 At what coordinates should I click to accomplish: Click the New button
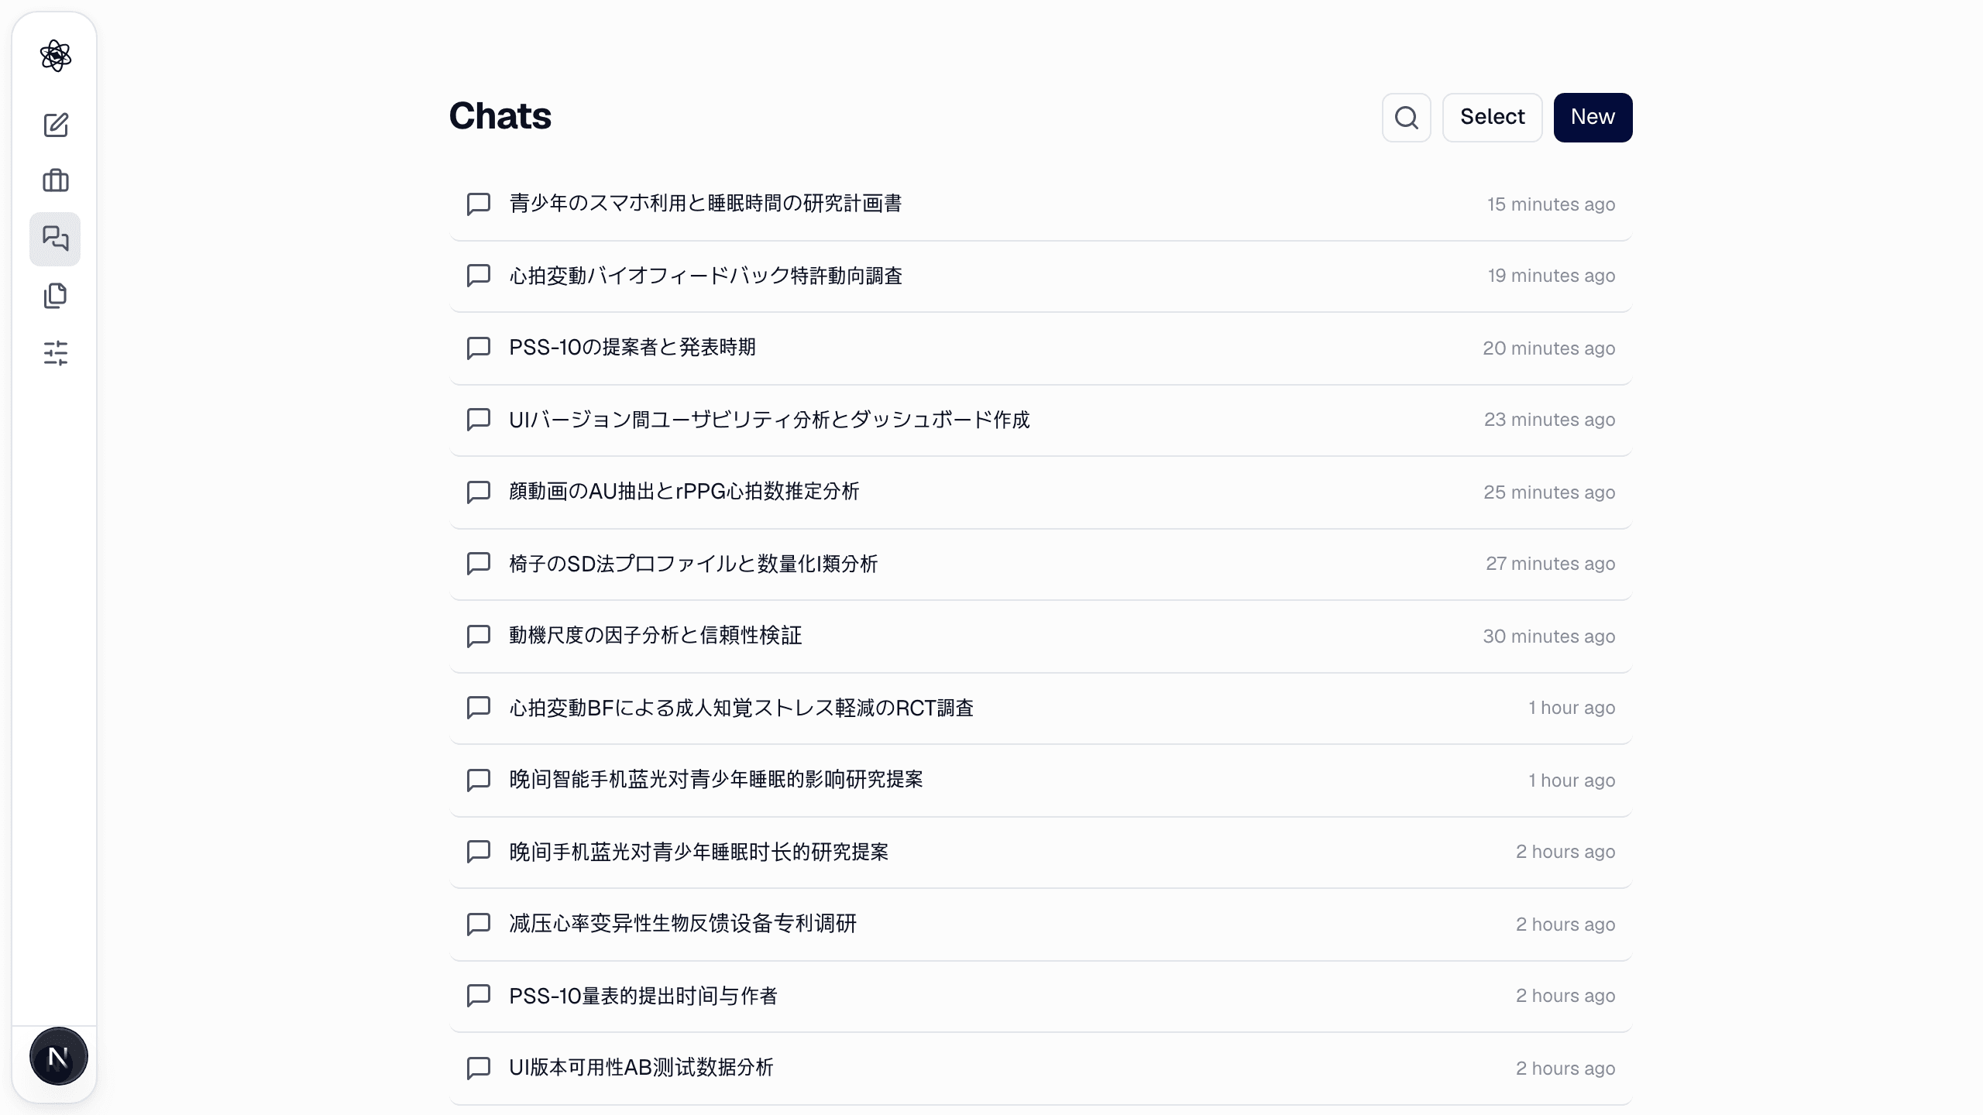[1593, 118]
